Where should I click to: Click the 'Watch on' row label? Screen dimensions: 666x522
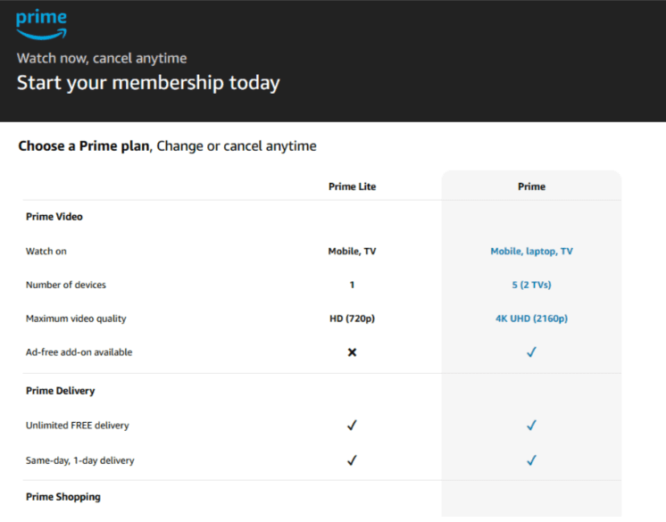[x=46, y=252]
